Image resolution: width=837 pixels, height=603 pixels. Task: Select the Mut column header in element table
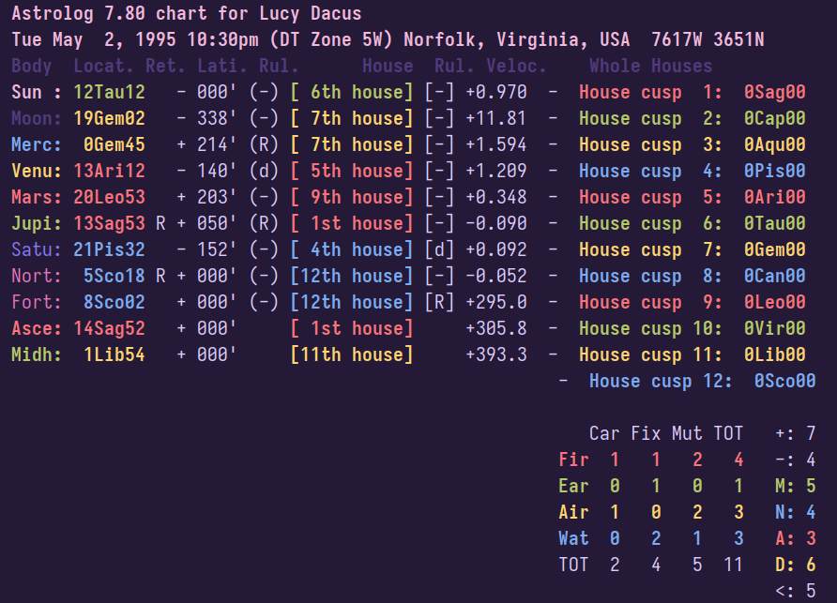(x=687, y=433)
